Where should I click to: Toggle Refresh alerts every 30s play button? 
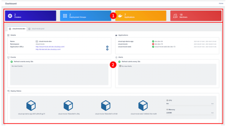pyautogui.click(x=120, y=62)
